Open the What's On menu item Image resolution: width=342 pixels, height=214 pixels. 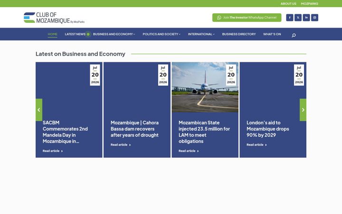(x=272, y=34)
